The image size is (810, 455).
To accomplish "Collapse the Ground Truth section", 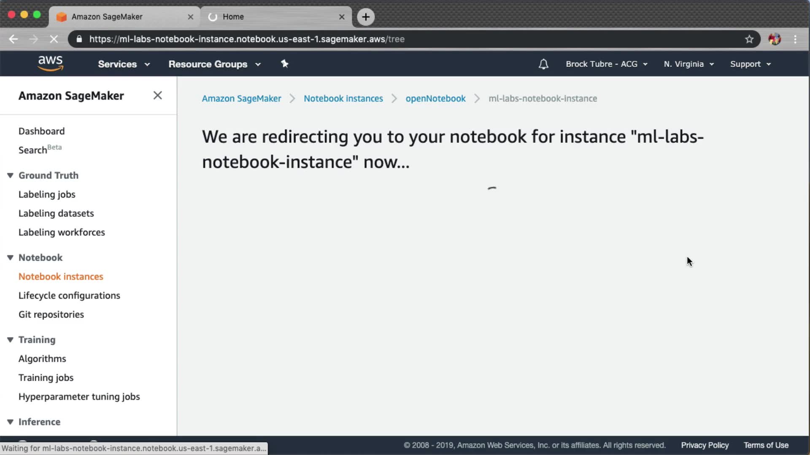I will 11,175.
